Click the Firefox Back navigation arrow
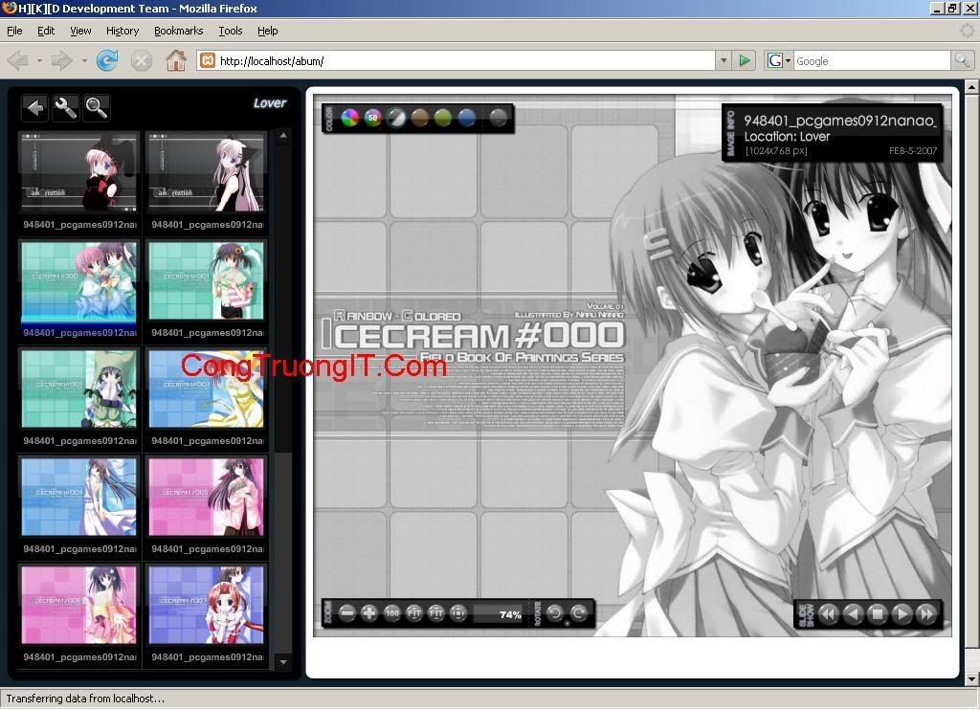Screen dimensions: 980x710 pos(19,60)
